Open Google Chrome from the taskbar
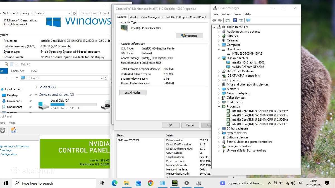Image resolution: width=335 pixels, height=188 pixels. point(150,183)
